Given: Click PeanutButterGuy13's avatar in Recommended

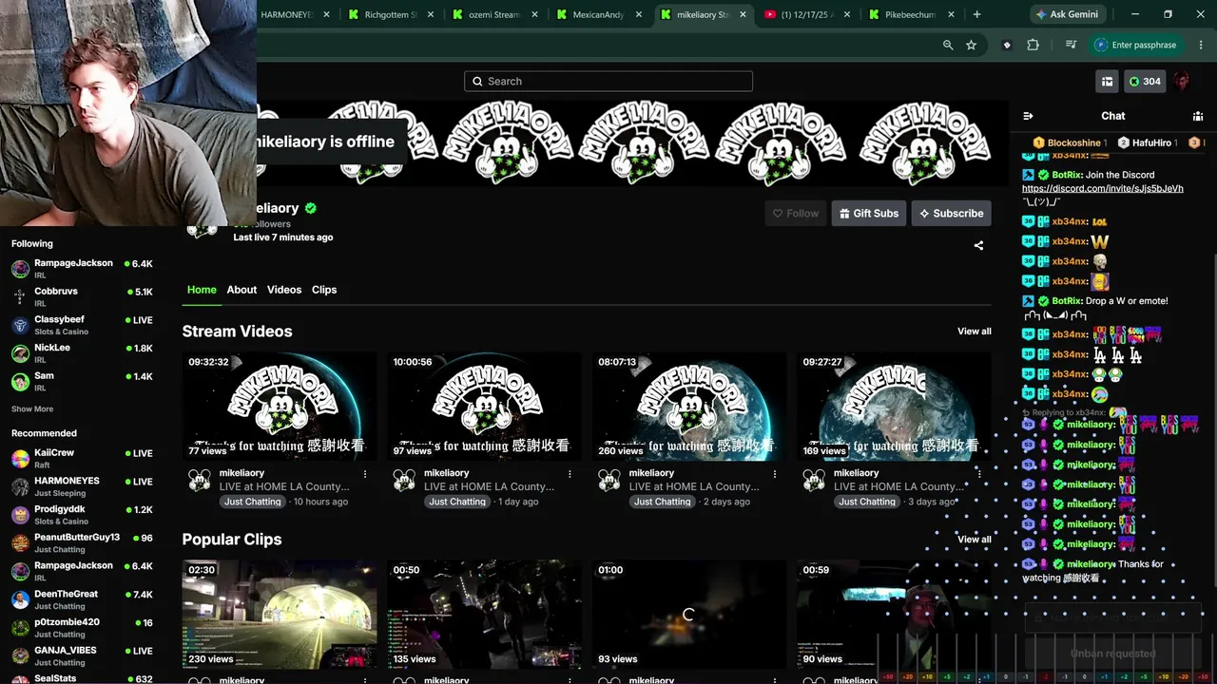Looking at the screenshot, I should pyautogui.click(x=20, y=542).
